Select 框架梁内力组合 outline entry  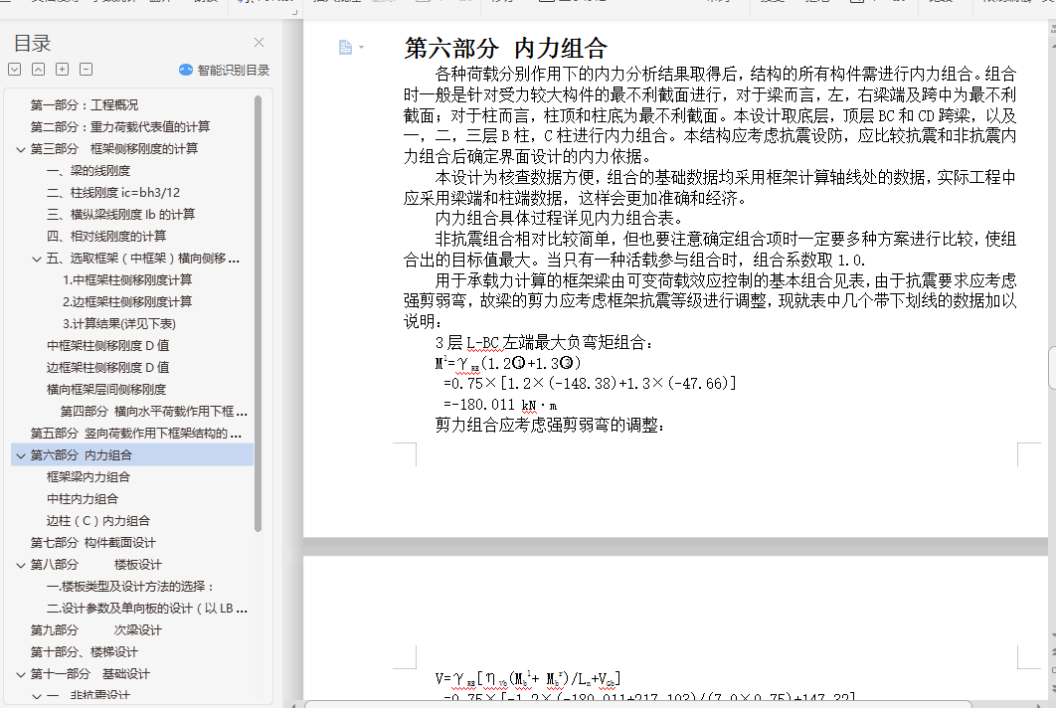coord(88,477)
